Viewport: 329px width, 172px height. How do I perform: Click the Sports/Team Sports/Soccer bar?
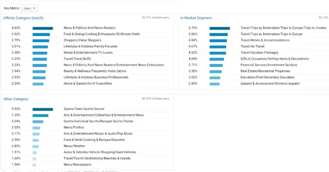pyautogui.click(x=43, y=109)
